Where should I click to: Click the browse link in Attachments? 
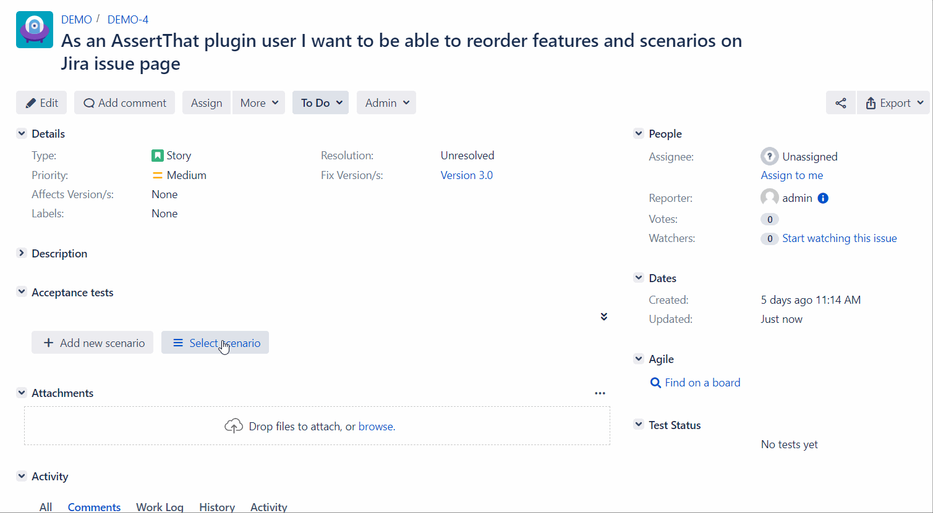pos(376,427)
